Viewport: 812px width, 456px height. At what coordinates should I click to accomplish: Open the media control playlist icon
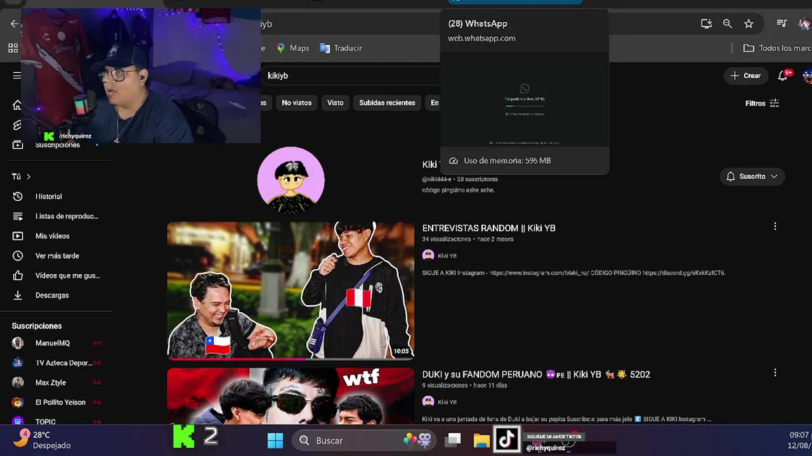coord(782,23)
